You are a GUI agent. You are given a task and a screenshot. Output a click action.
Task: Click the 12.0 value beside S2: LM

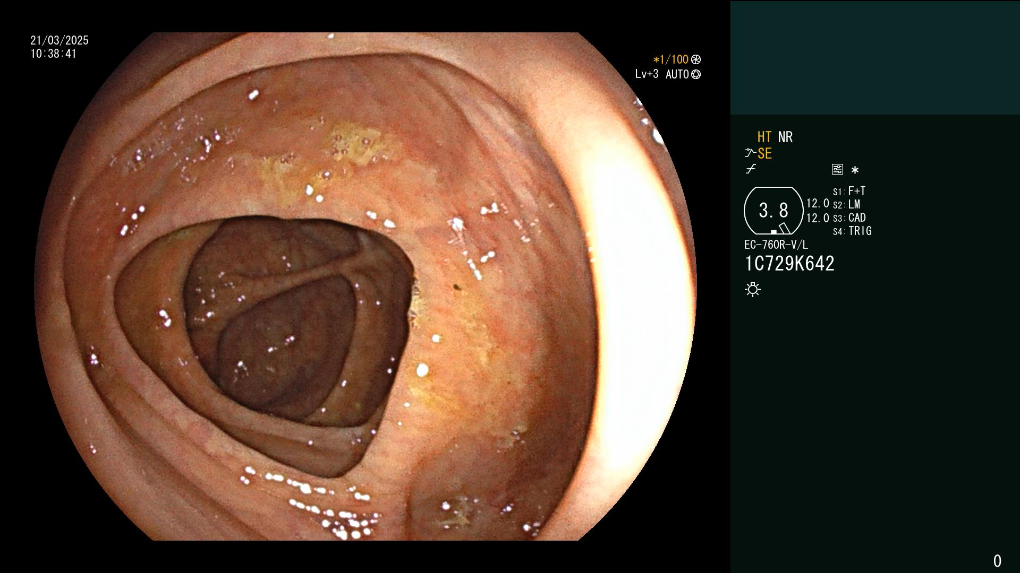point(818,203)
